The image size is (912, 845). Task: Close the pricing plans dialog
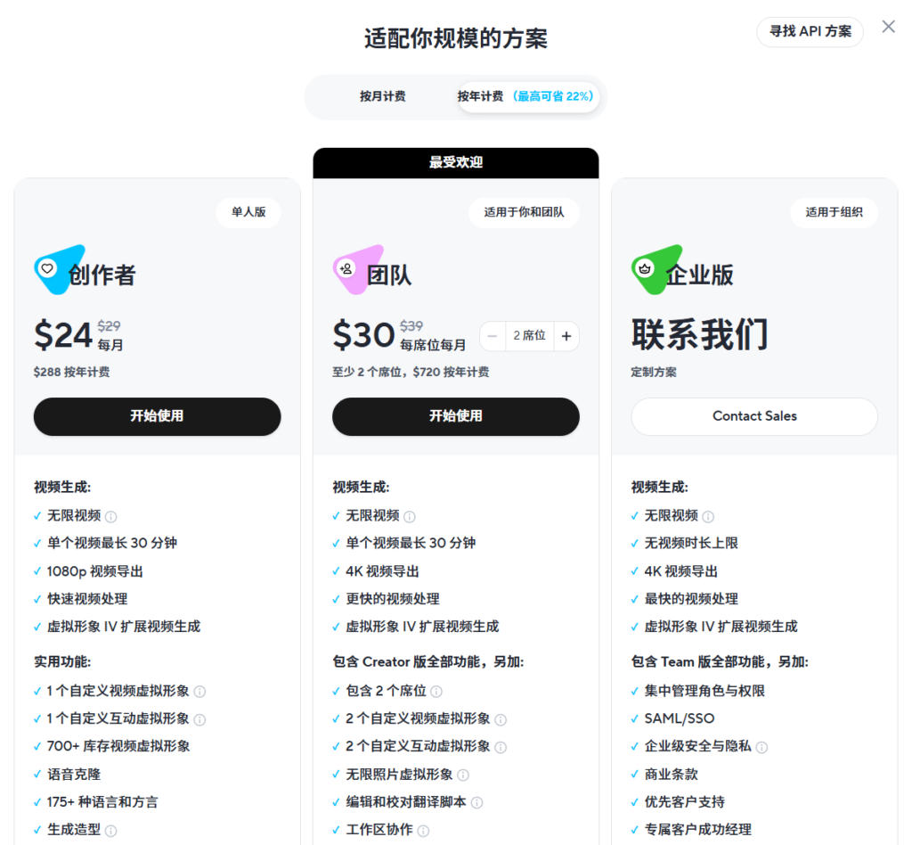click(x=888, y=27)
